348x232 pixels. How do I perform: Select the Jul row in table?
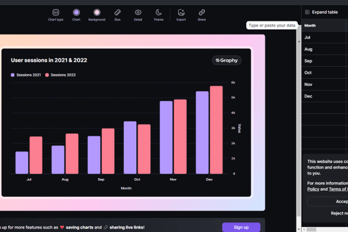[307, 37]
